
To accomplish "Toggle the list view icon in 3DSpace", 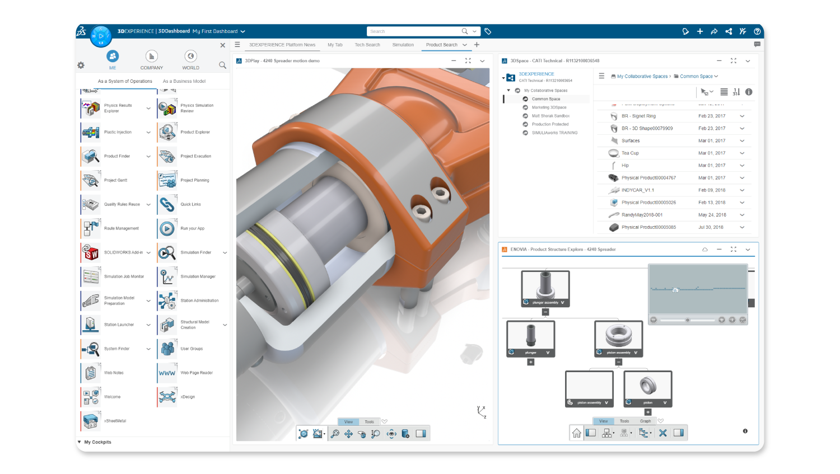I will (x=724, y=92).
